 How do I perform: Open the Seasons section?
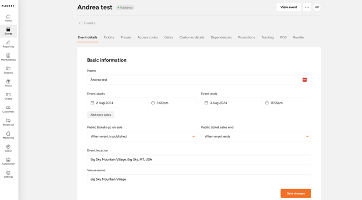(8, 70)
